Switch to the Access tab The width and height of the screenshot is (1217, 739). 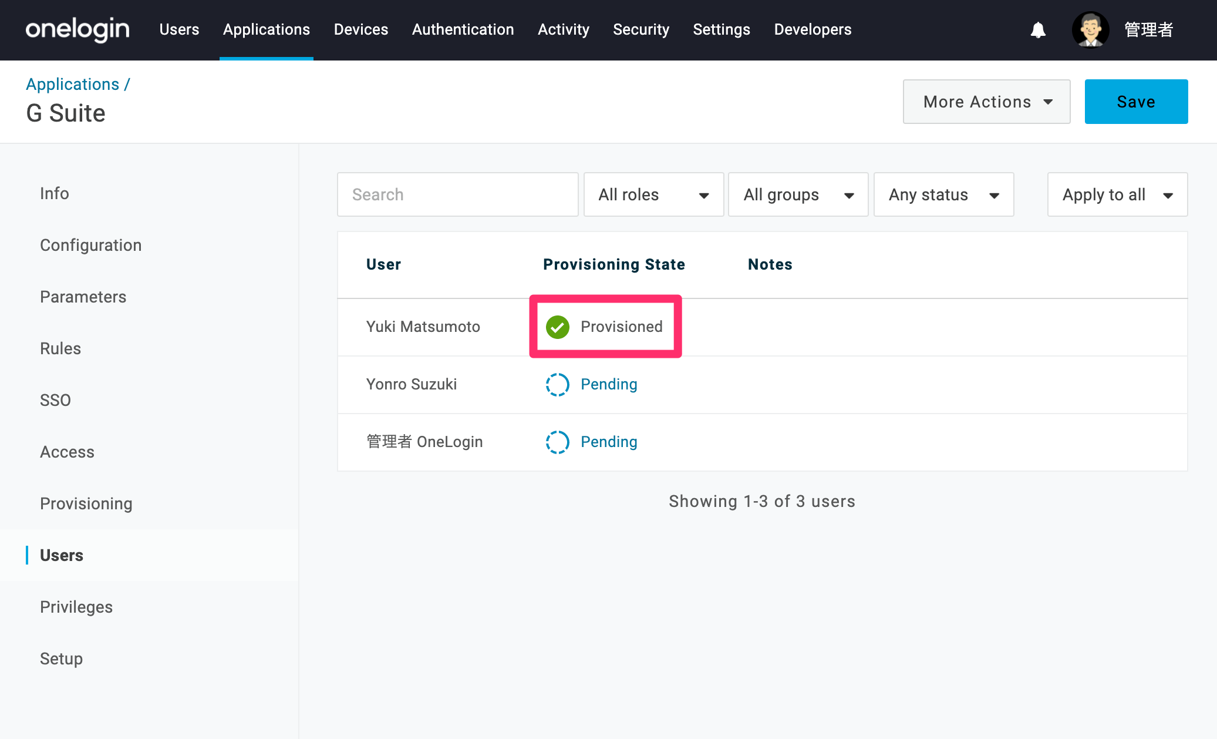(x=68, y=452)
